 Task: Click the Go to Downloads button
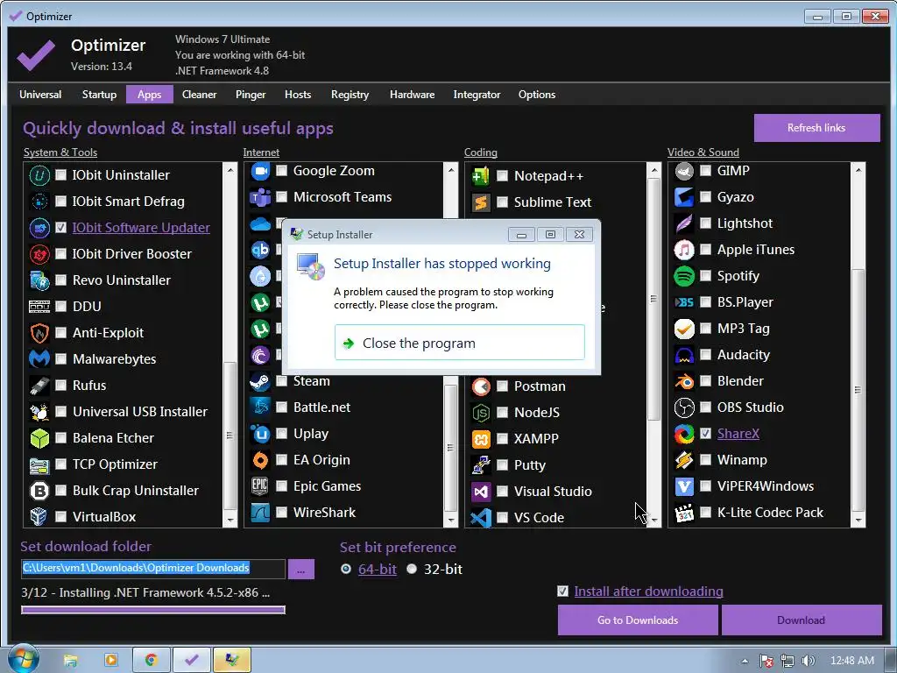(x=638, y=620)
